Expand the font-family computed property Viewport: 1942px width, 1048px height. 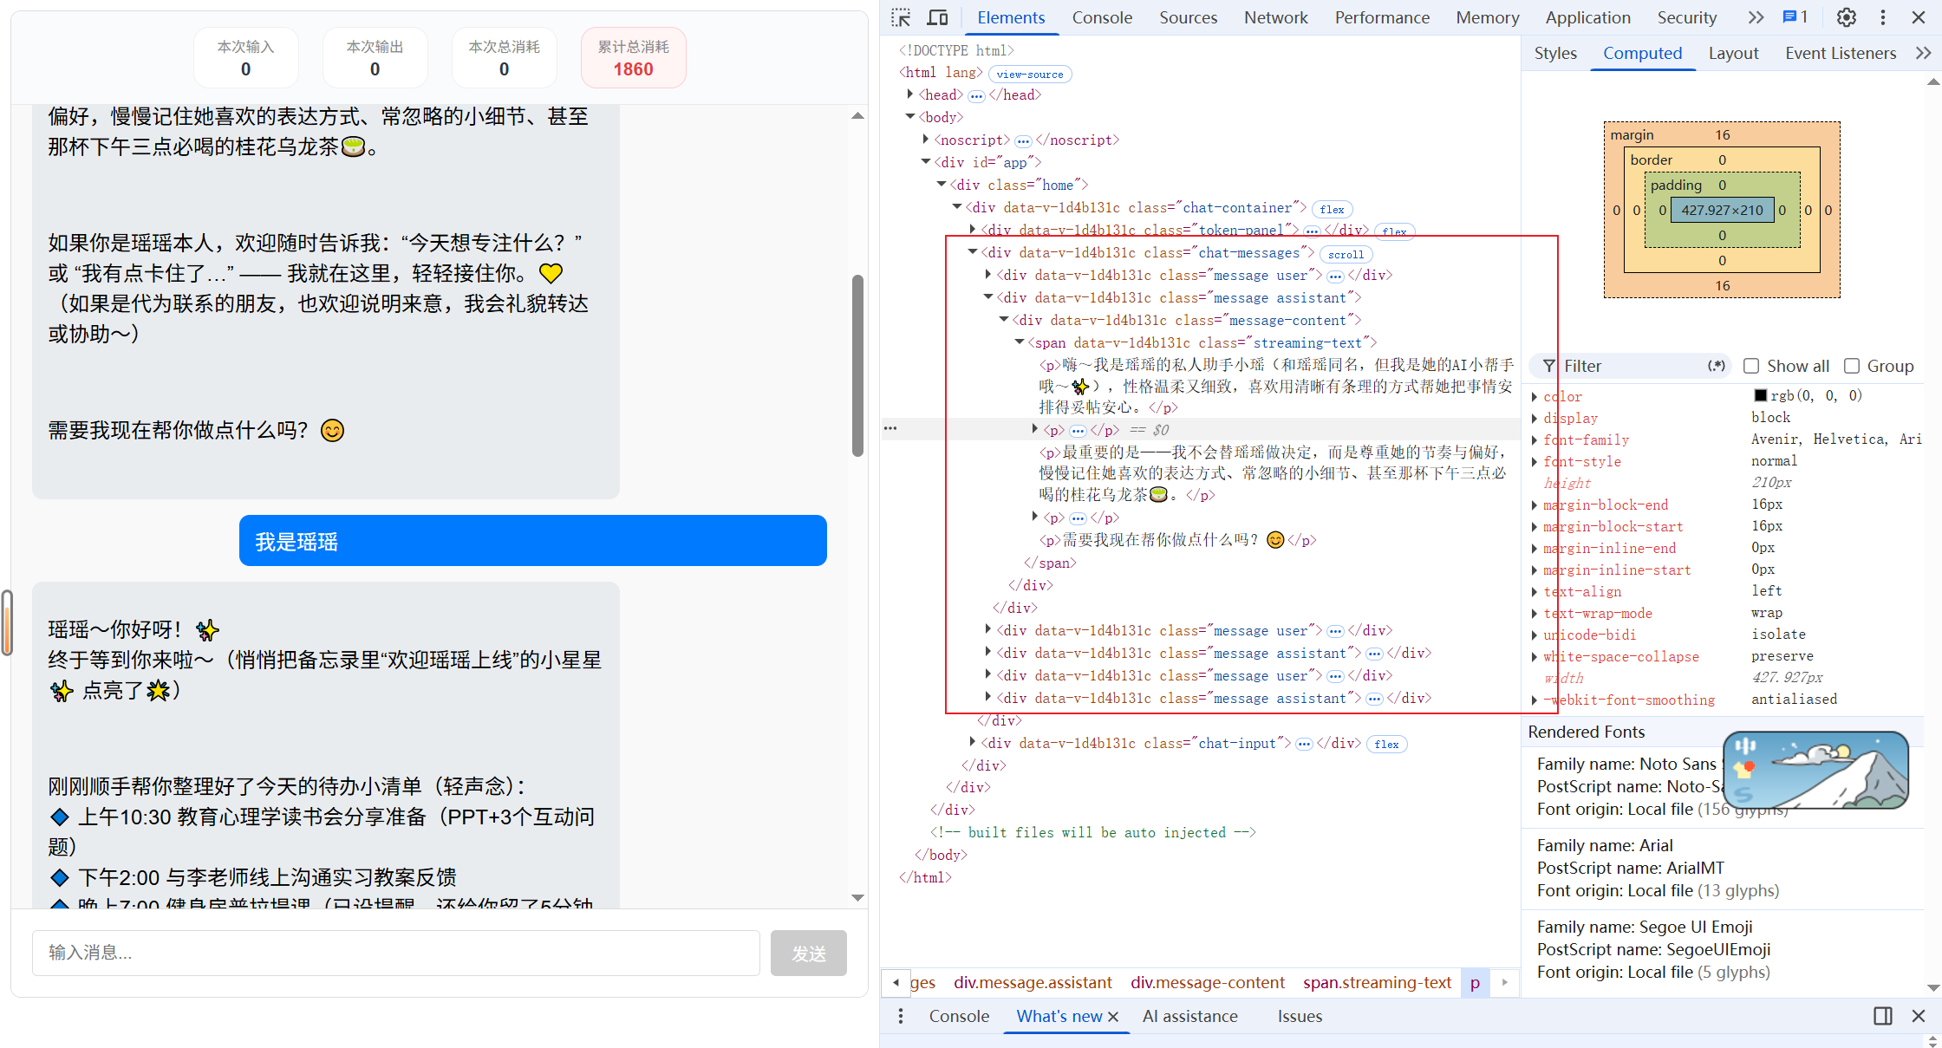[x=1535, y=439]
